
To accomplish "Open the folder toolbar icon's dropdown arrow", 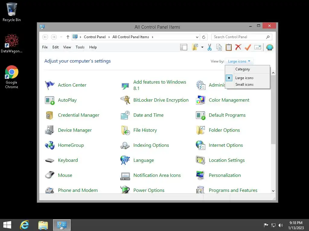I will pyautogui.click(x=202, y=47).
